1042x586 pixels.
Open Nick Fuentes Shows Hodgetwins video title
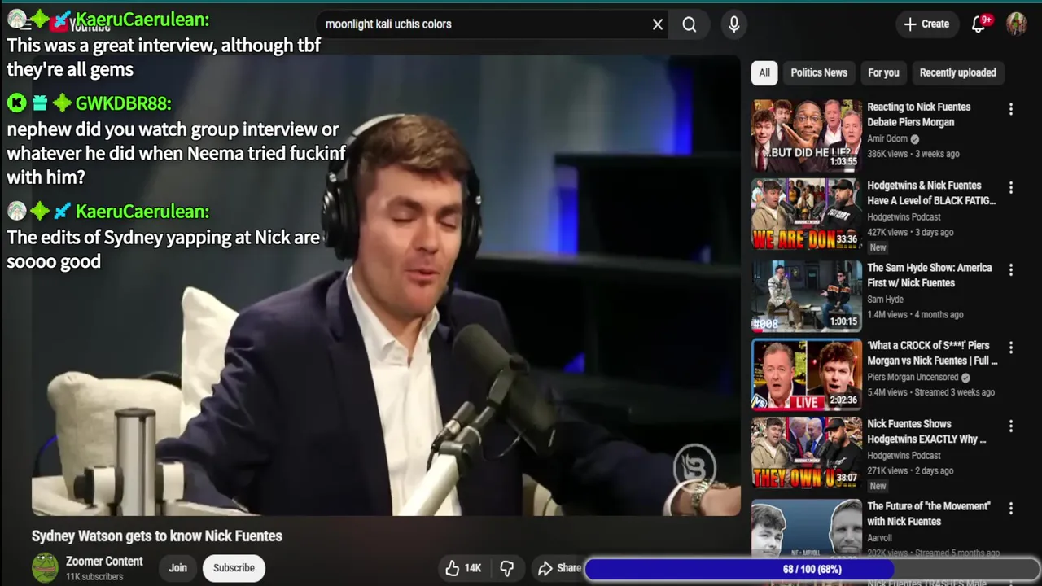tap(927, 431)
